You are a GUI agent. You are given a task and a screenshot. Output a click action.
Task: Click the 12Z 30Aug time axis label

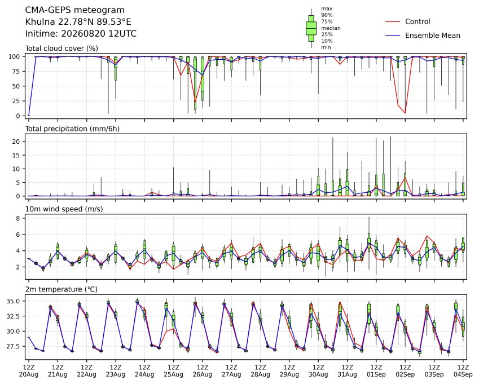pos(318,371)
